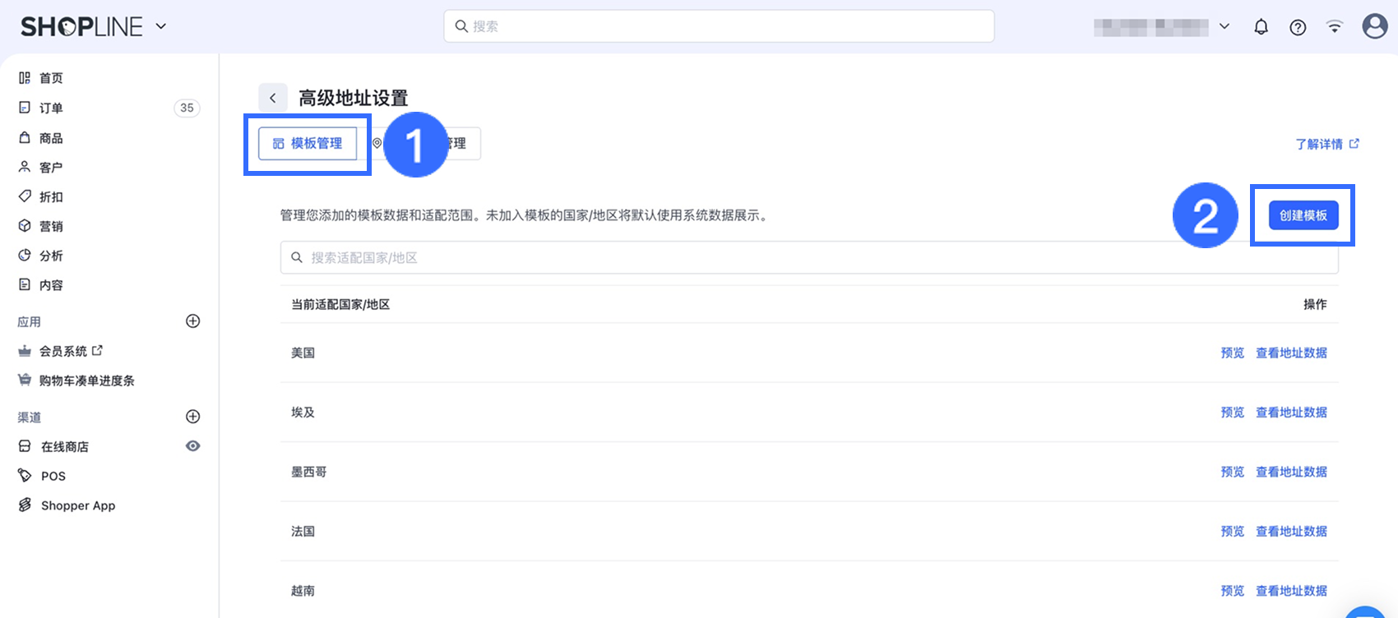Click 查看地址数据 for 美国
The image size is (1398, 618).
pyautogui.click(x=1291, y=353)
